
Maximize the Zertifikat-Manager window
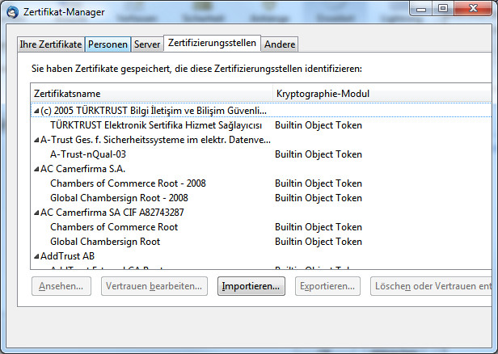point(443,9)
